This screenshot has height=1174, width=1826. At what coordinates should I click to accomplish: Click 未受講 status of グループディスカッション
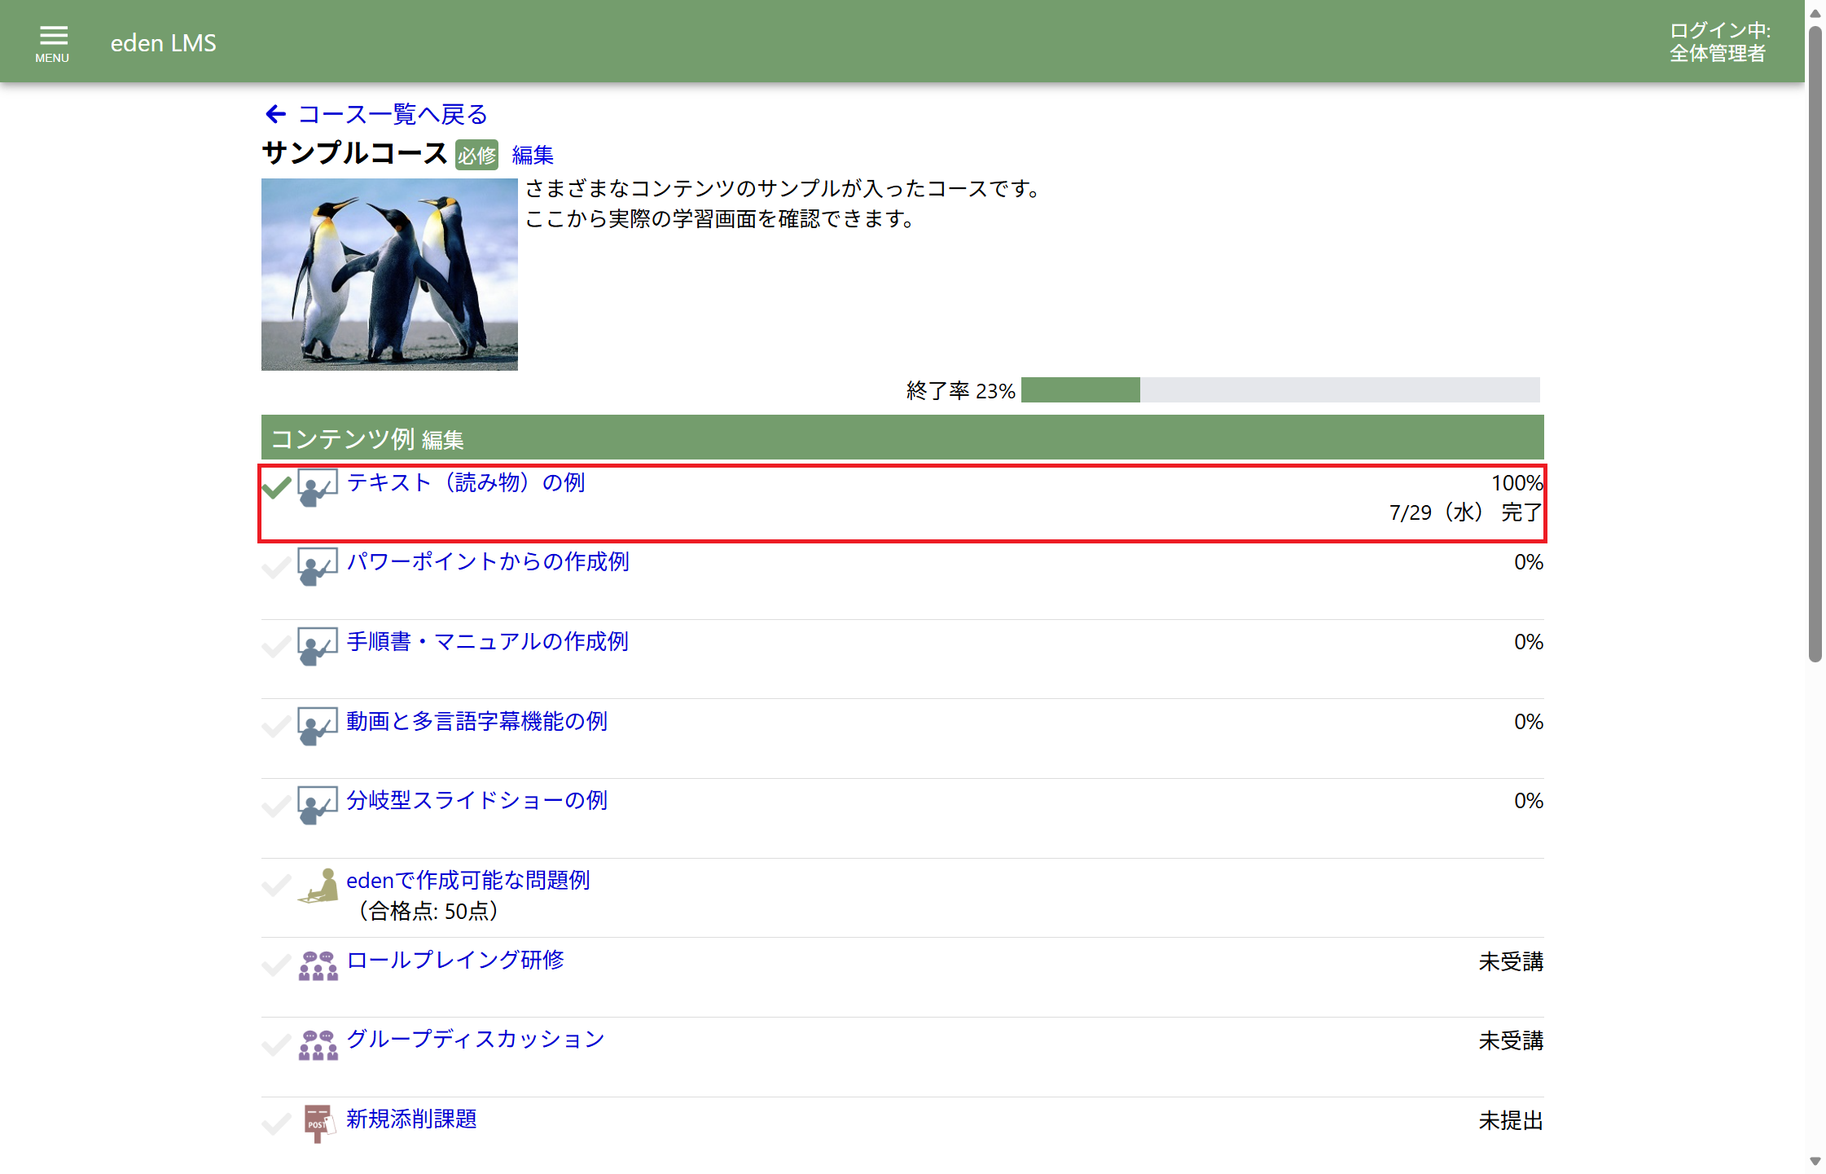tap(1511, 1041)
